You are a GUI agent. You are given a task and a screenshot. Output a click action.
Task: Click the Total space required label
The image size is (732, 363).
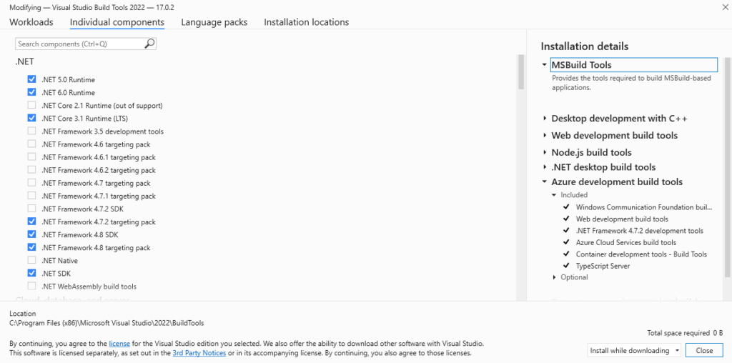(678, 333)
